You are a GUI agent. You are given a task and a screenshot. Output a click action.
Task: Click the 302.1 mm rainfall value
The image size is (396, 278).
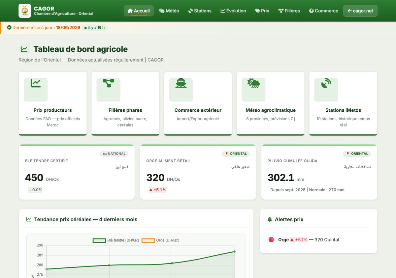(286, 178)
